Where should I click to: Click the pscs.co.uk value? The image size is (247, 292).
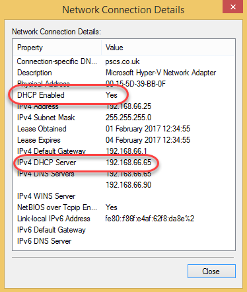[x=122, y=61]
